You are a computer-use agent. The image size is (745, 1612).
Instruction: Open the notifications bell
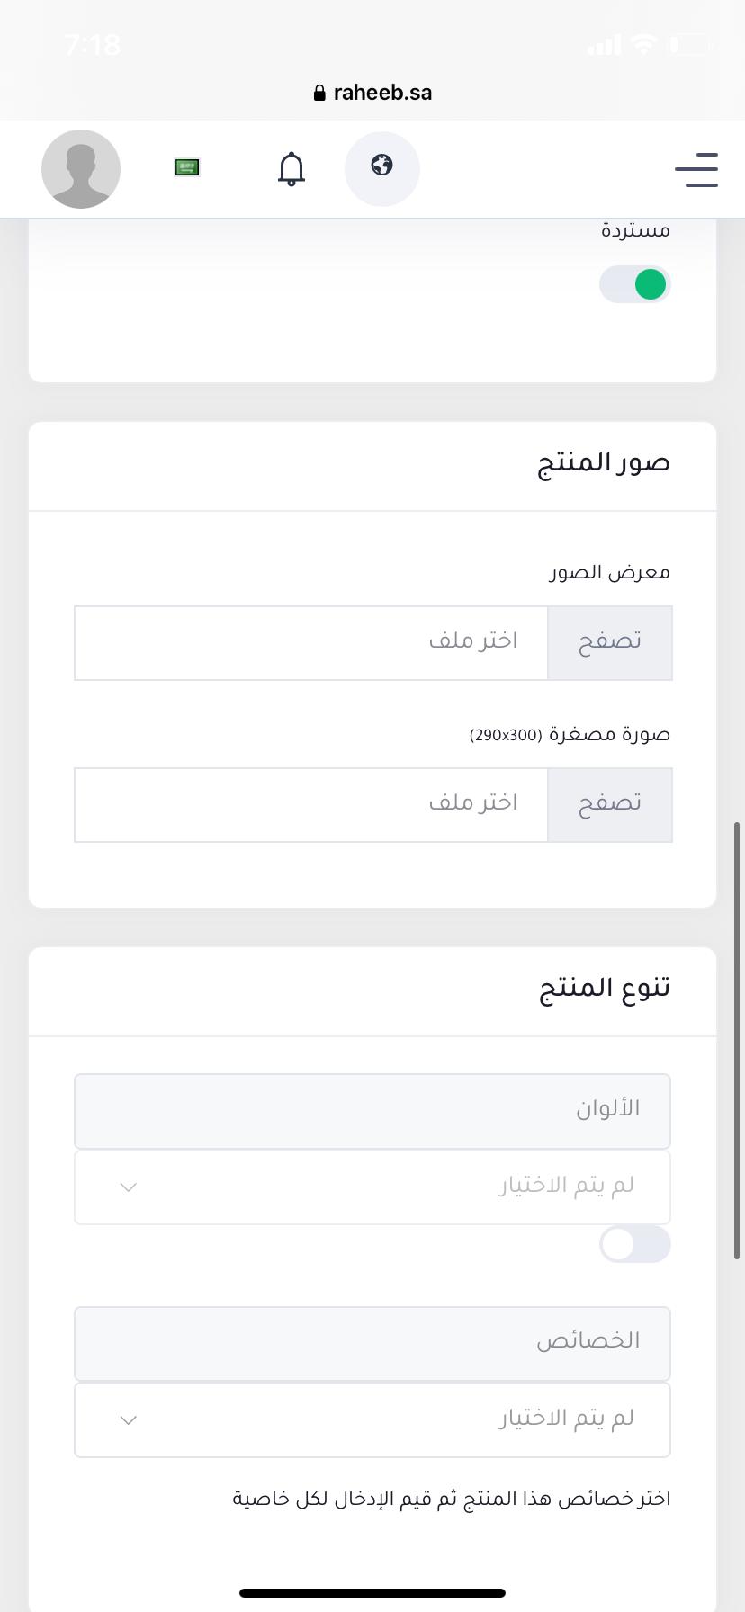point(291,168)
